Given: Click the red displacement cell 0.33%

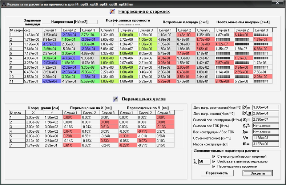Looking at the screenshot, I should point(109,141).
